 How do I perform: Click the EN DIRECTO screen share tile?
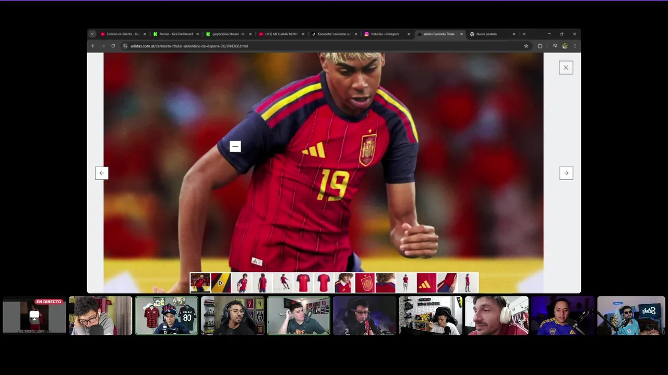pos(34,316)
